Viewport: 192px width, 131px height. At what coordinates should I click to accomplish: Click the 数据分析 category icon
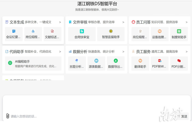pos(70,52)
